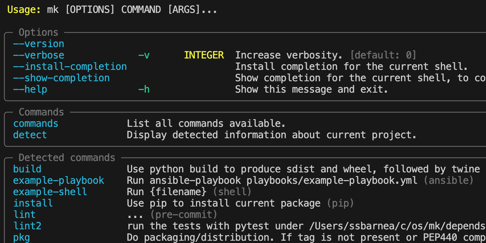
Task: Click the '[default: 0]' verbosity hint
Action: tap(383, 55)
